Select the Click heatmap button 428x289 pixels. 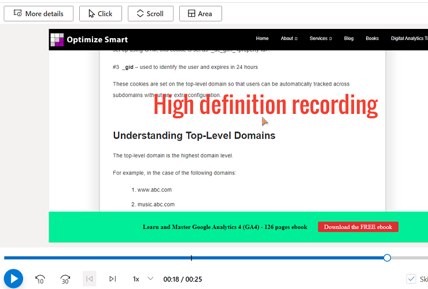pos(101,14)
